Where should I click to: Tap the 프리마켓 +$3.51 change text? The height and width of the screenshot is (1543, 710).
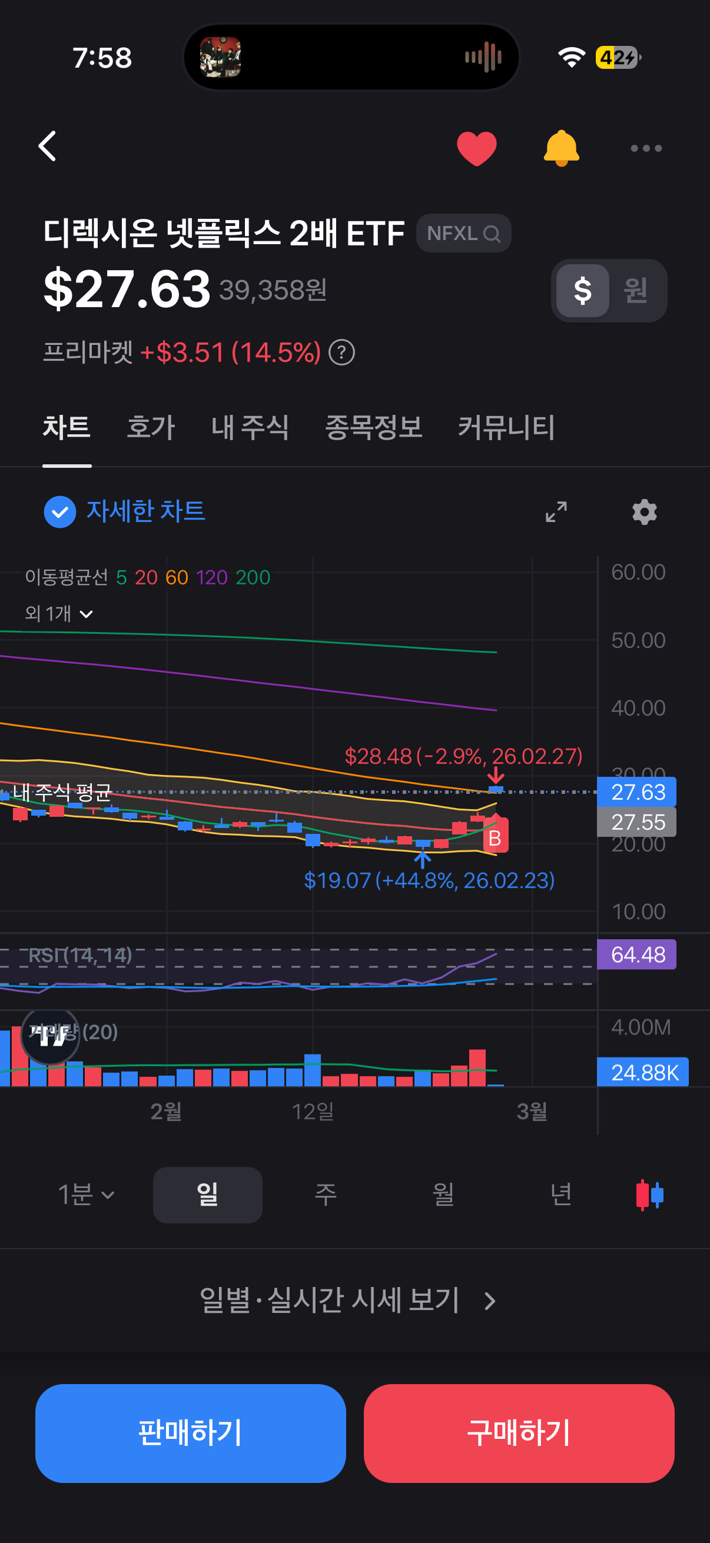coord(182,352)
